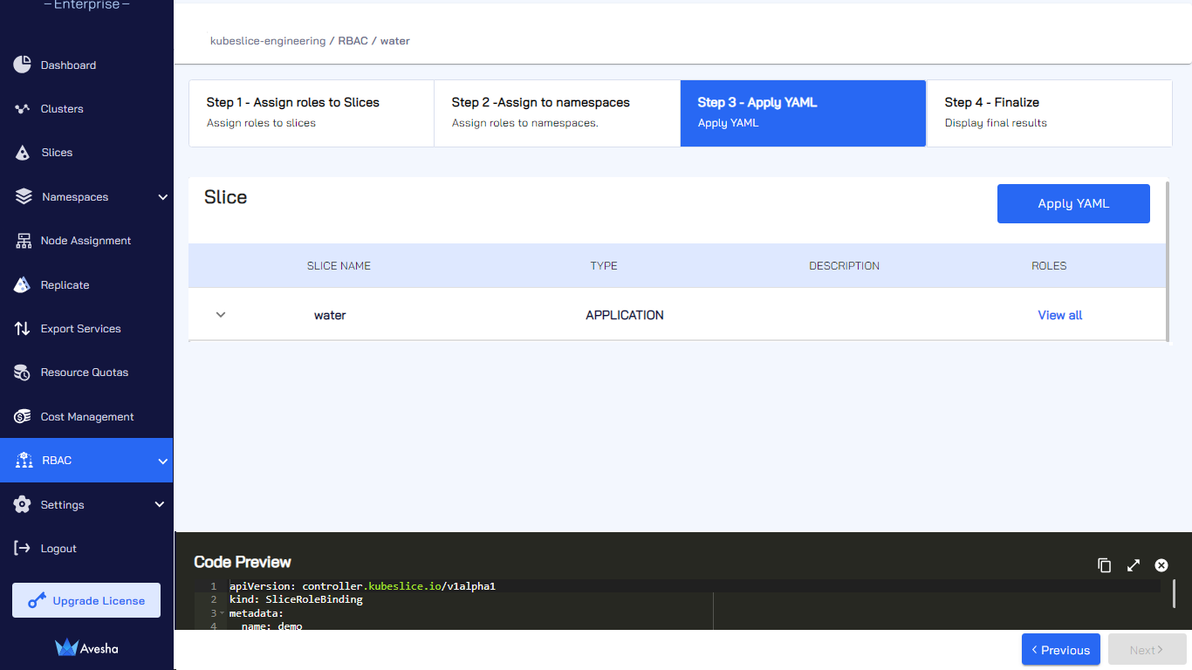1192x670 pixels.
Task: Switch to Step 4 - Finalize tab
Action: tap(1049, 113)
